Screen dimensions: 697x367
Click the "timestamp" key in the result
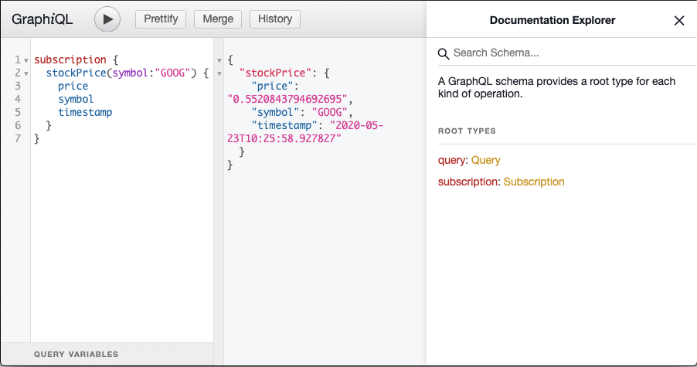(x=284, y=125)
